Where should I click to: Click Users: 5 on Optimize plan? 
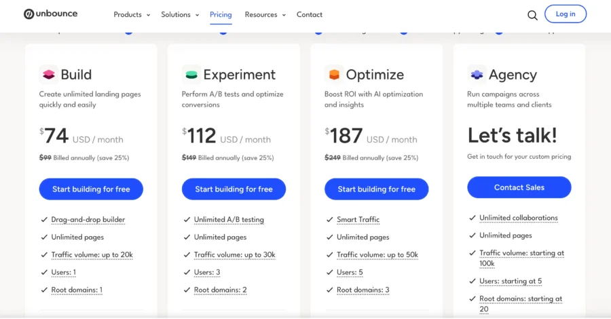coord(350,272)
